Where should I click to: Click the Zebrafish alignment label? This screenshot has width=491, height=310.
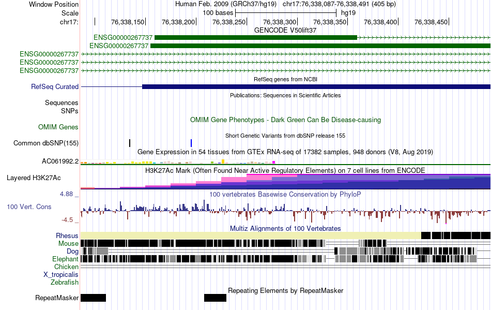(65, 283)
